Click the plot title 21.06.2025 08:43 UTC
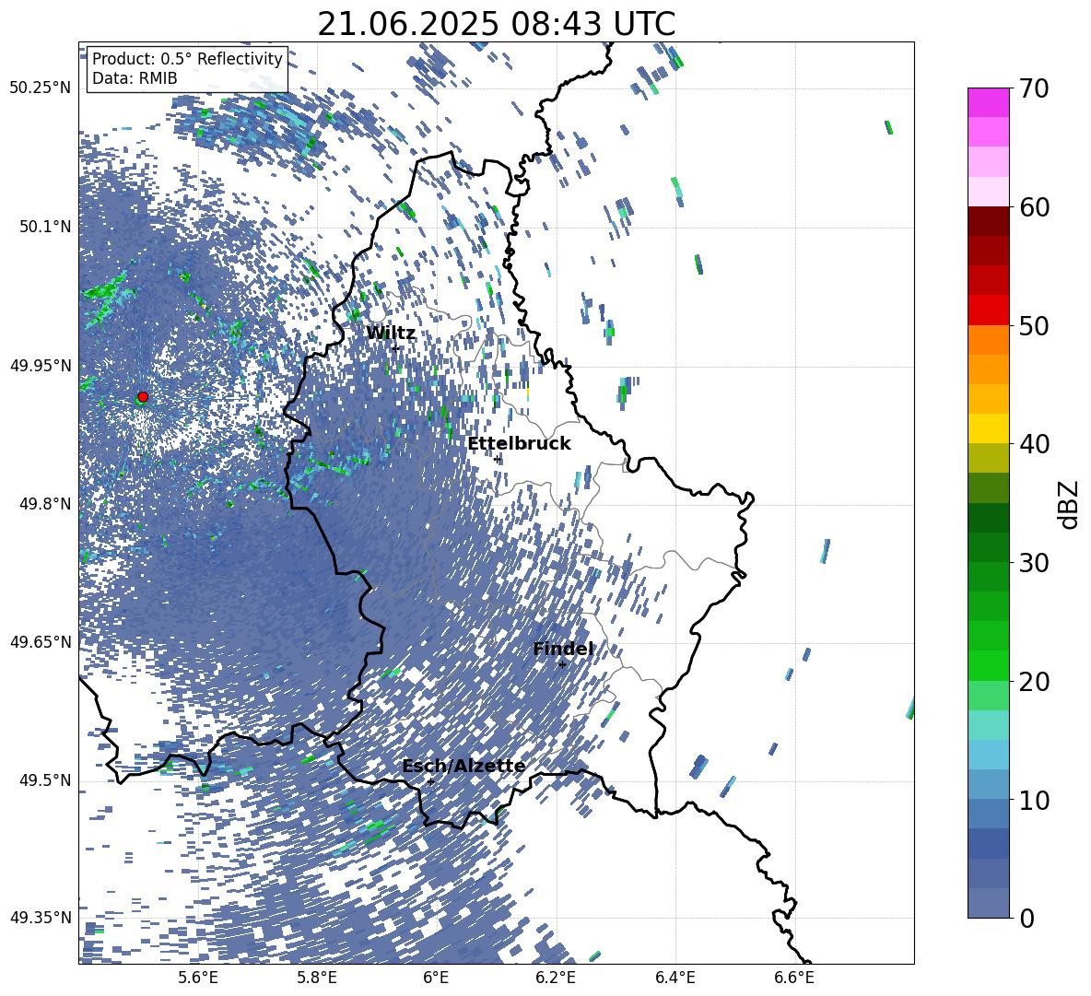 (x=497, y=24)
